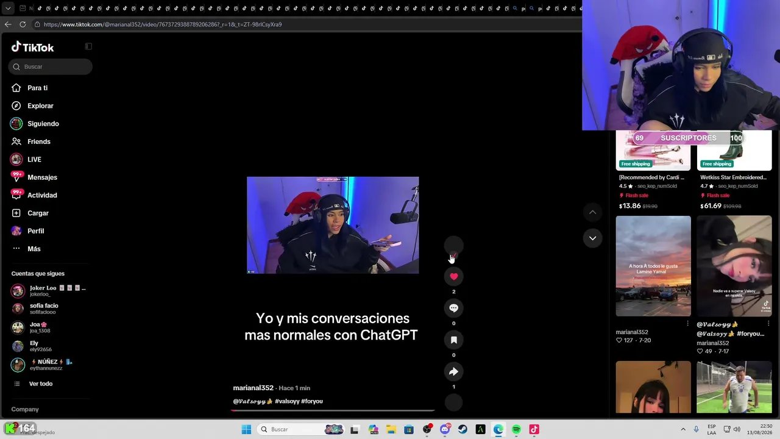Open the 'Nadie va a superar Valsoy' thumbnail
The image size is (780, 439).
point(734,266)
